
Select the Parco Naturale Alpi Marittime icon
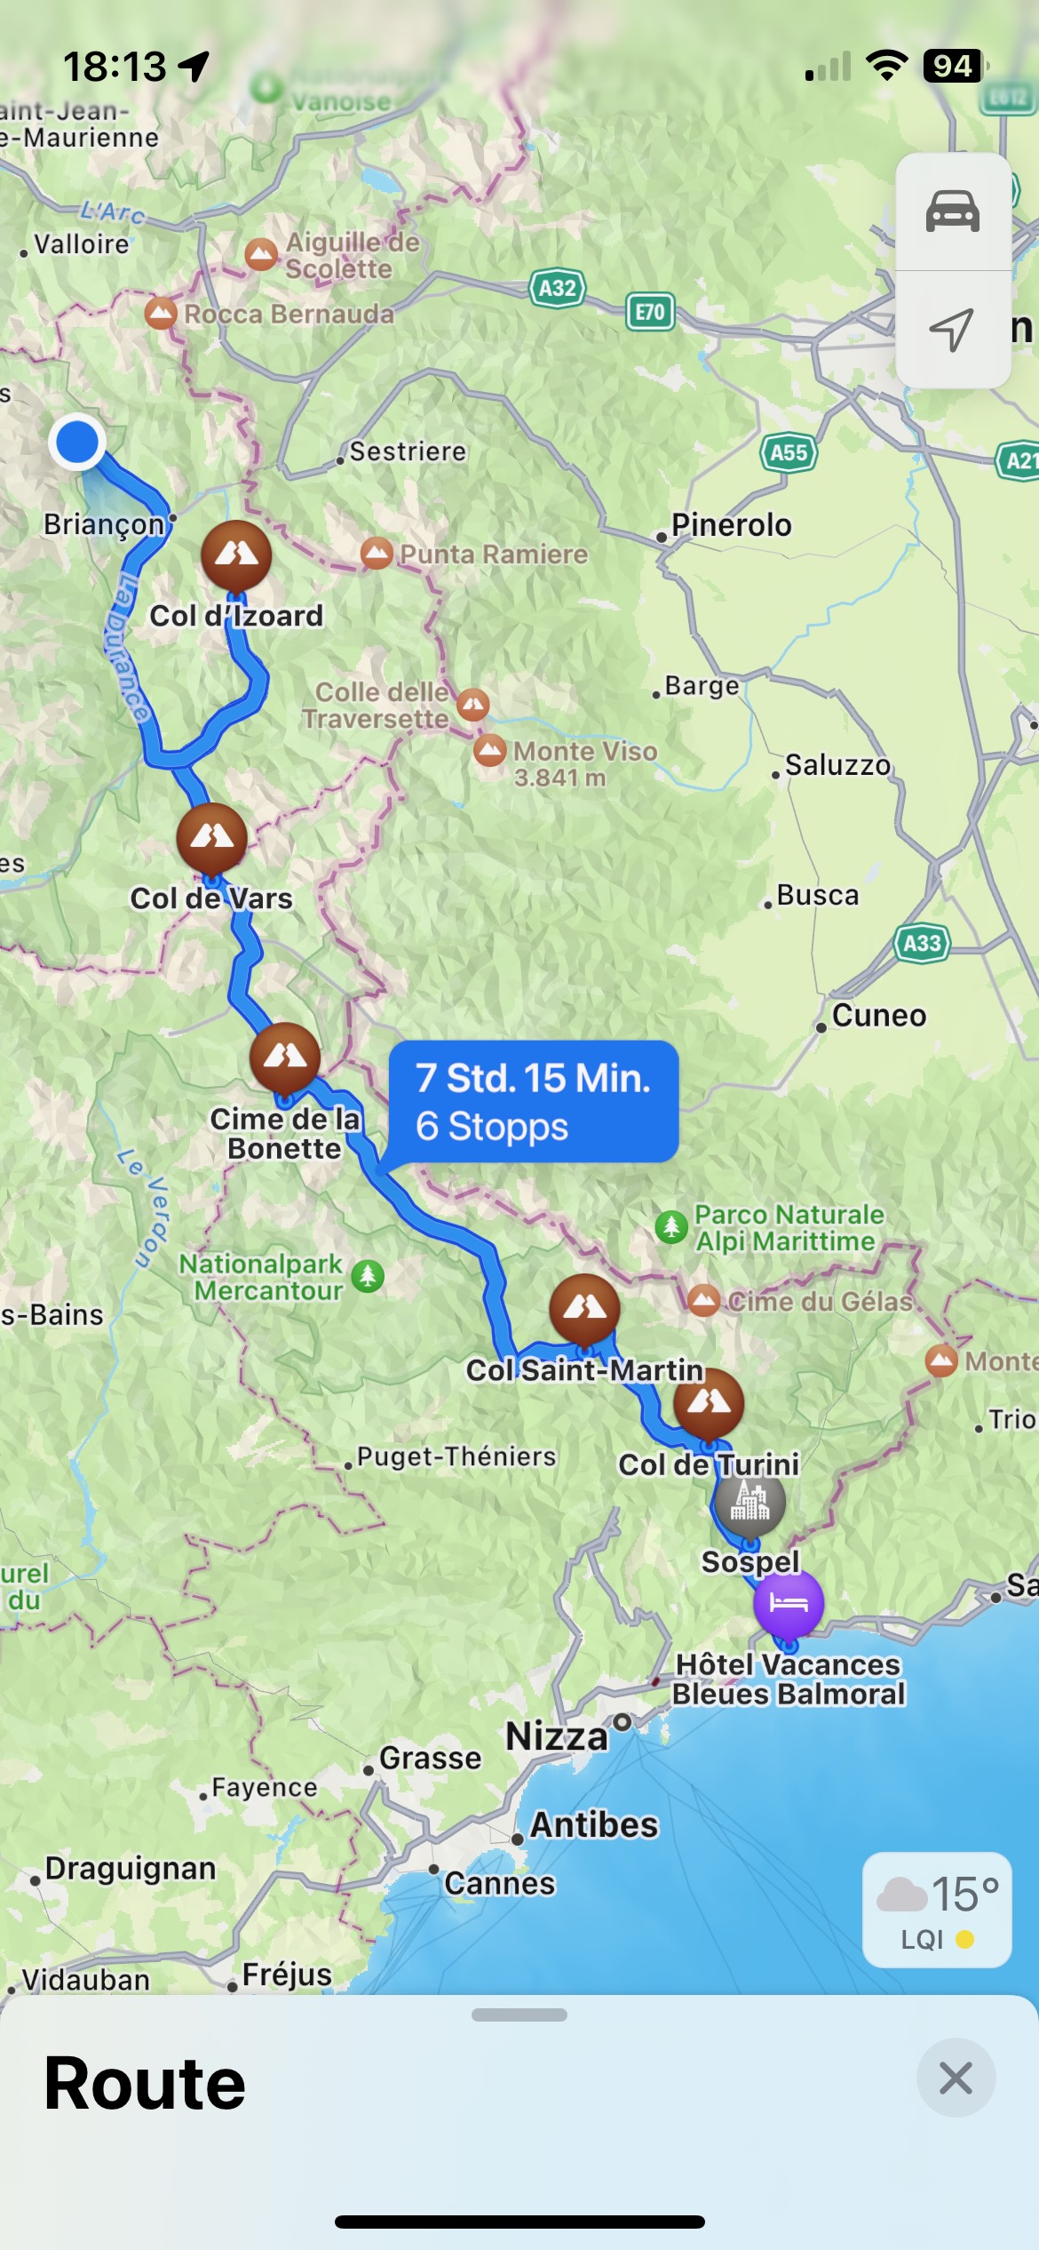671,1226
